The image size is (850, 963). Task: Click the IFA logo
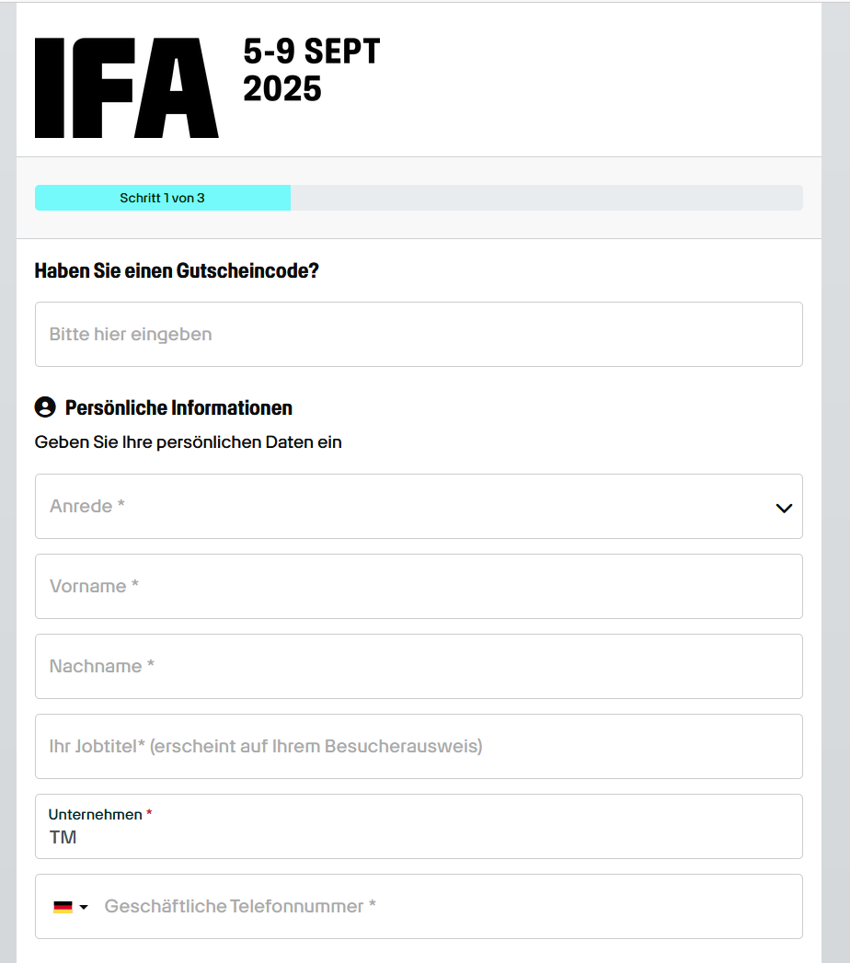[126, 88]
